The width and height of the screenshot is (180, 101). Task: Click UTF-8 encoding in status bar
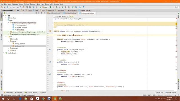point(155,95)
